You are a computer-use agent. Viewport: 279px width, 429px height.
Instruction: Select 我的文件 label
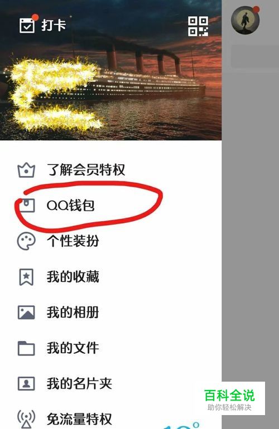[x=73, y=348]
